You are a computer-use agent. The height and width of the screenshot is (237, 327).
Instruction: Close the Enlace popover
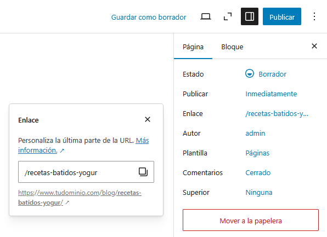coord(148,119)
